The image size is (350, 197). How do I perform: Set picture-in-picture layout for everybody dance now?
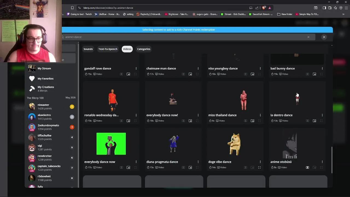128,167
